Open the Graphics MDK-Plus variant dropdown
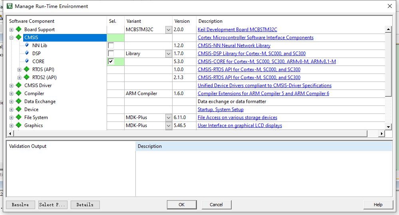This screenshot has width=399, height=215. (169, 125)
